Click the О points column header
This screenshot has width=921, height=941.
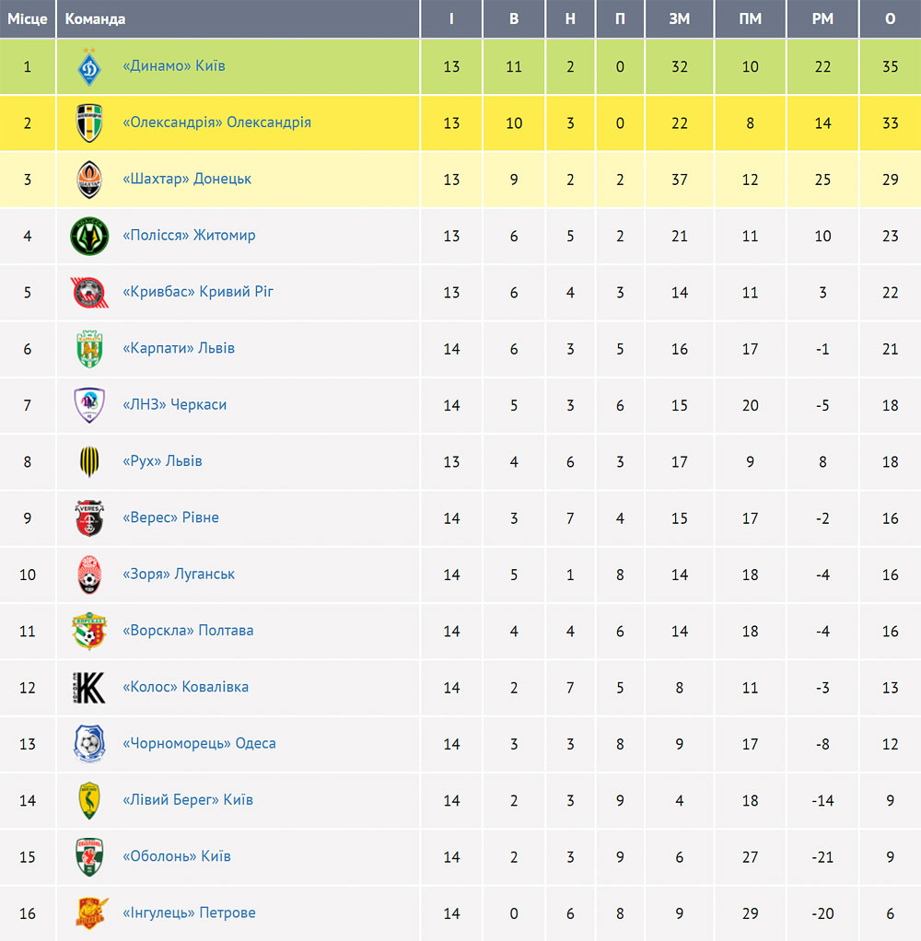click(x=890, y=18)
